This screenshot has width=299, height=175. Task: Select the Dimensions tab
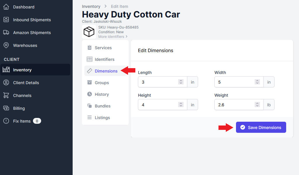pos(105,71)
